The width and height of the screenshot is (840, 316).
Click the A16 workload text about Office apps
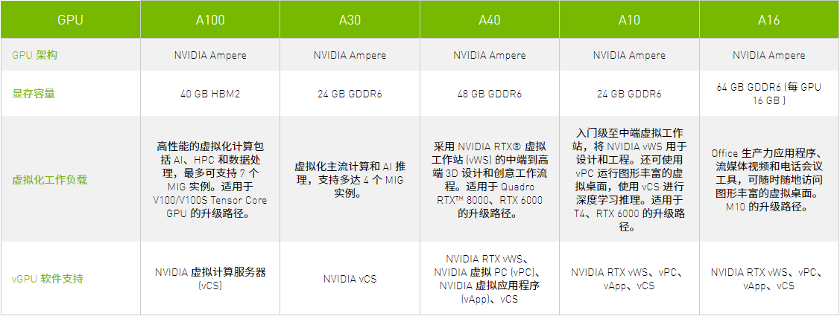coord(768,179)
